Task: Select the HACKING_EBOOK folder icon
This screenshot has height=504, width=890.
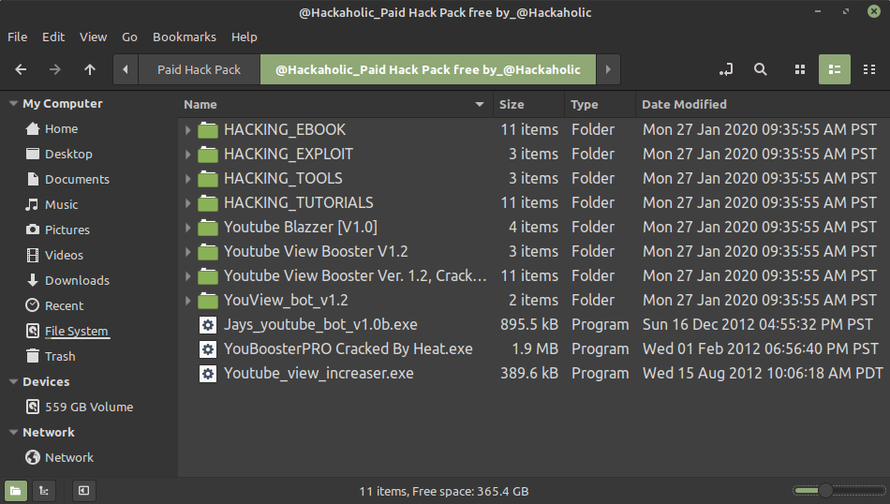Action: point(208,130)
